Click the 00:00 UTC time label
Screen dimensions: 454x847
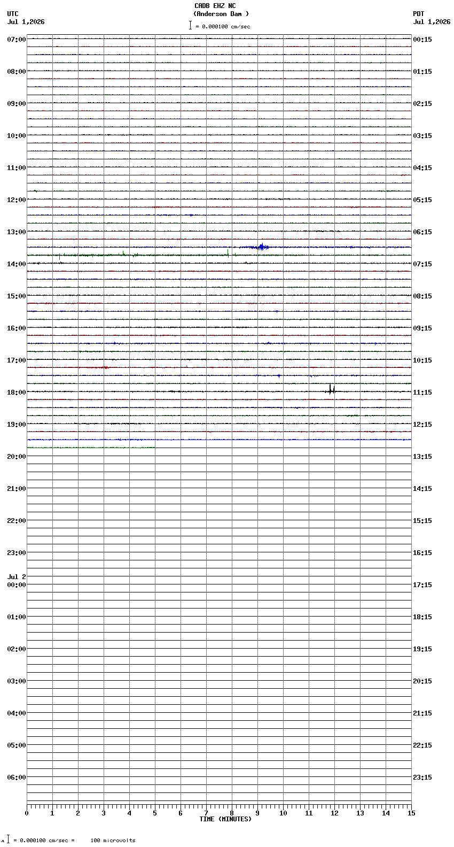(x=17, y=585)
